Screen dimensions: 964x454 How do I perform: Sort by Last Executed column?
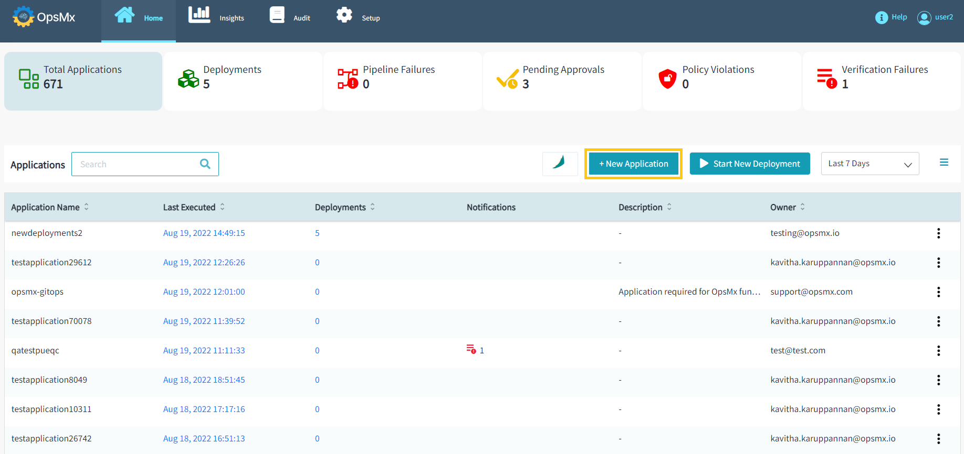click(x=223, y=207)
